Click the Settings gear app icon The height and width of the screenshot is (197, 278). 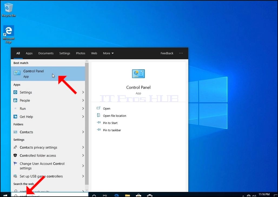click(15, 92)
